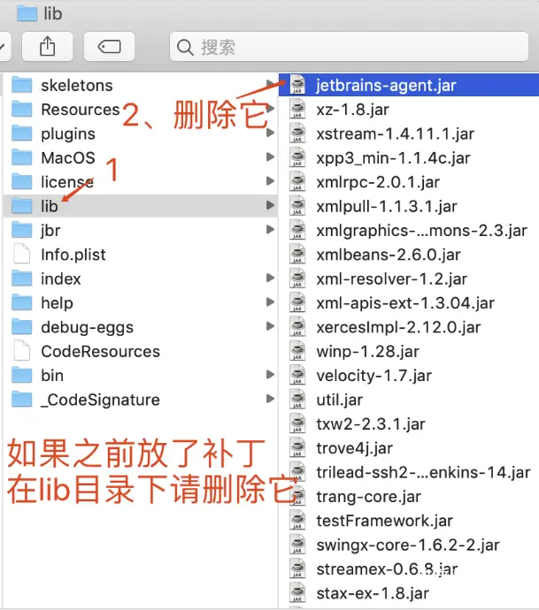Select the file name xmlgraphics-...mons-2.3.jar
539x610 pixels.
(422, 231)
